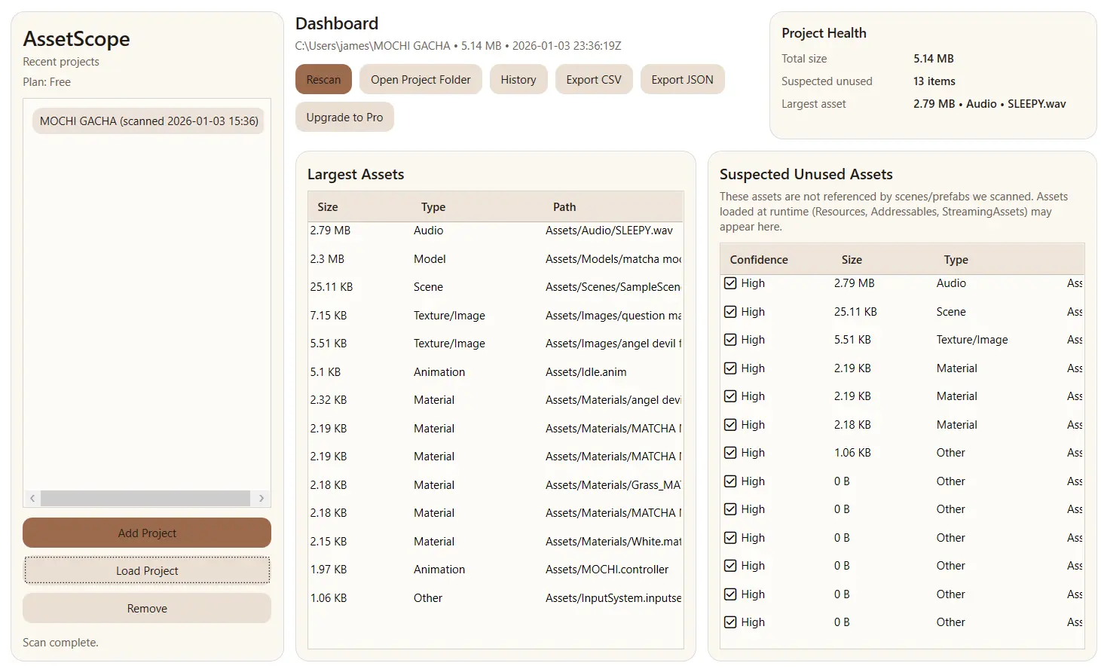Select the Assets/Images/angel devil texture row
1101x669 pixels.
pyautogui.click(x=496, y=344)
